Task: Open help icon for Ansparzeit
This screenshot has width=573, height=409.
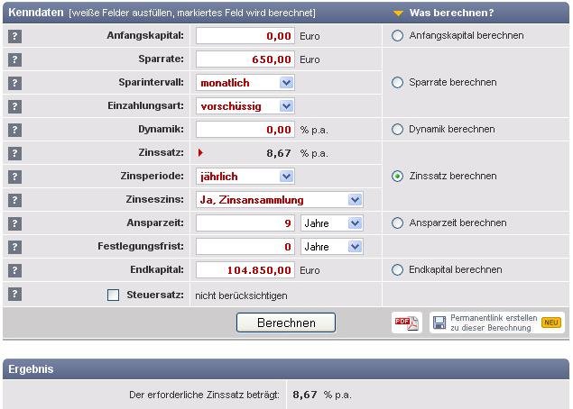Action: pos(14,223)
